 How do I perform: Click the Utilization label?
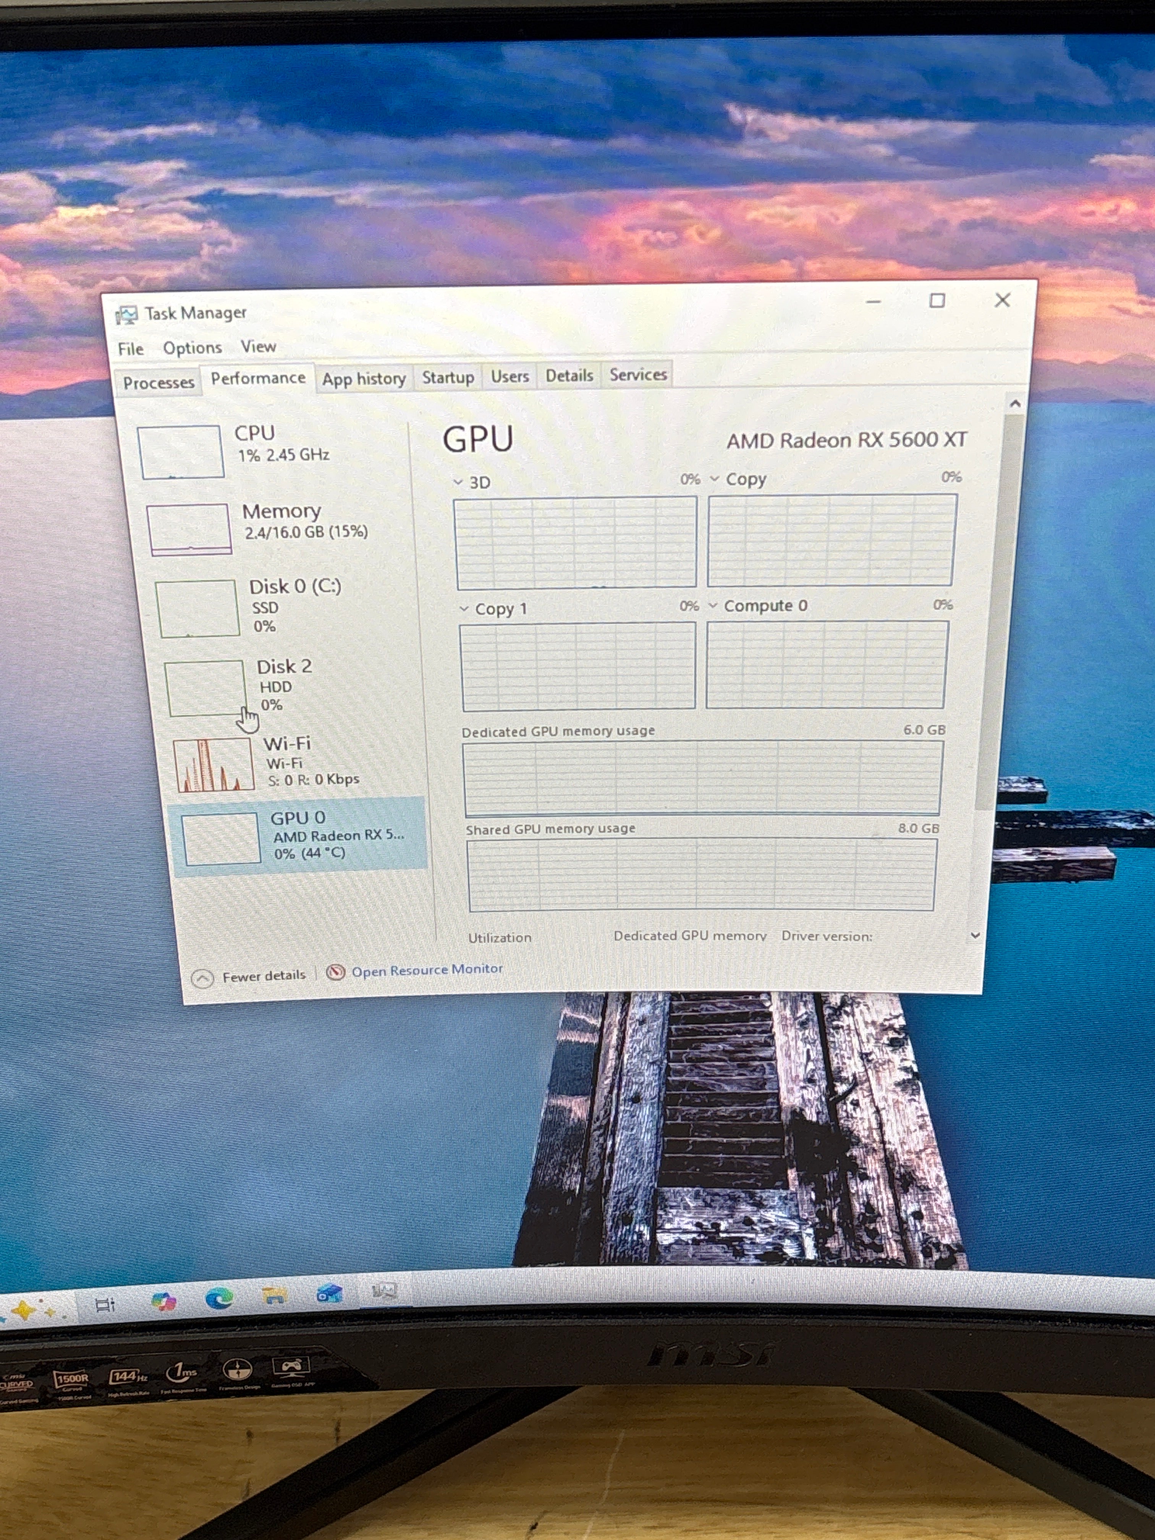[x=500, y=938]
